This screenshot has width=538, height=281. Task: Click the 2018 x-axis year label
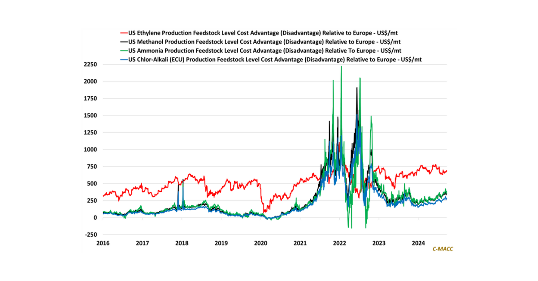pyautogui.click(x=182, y=243)
